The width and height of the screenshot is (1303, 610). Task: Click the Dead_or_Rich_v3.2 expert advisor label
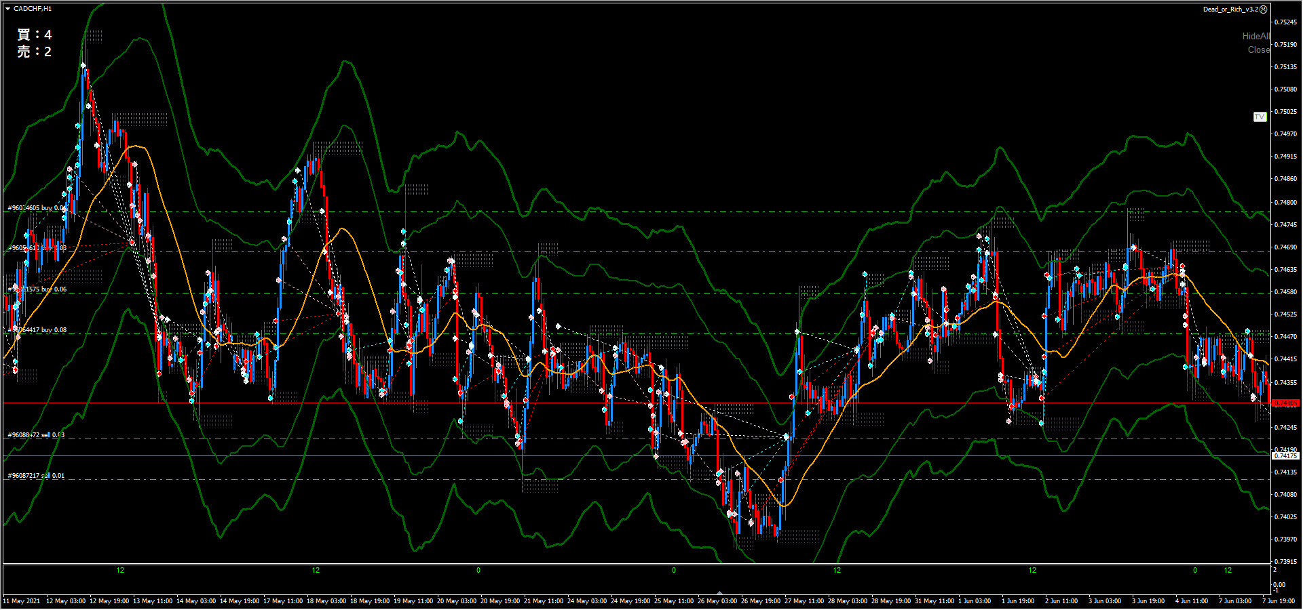click(x=1230, y=9)
